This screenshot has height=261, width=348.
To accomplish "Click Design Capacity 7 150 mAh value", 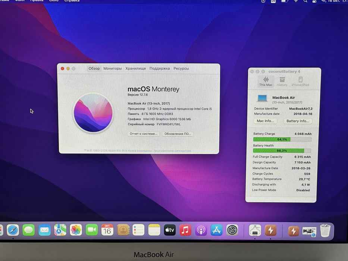I will point(302,163).
